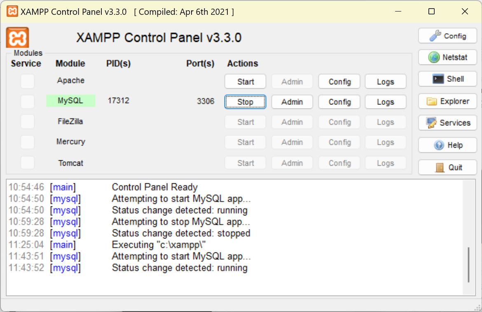Viewport: 482px width, 312px height.
Task: Stop the running MySQL module
Action: (x=245, y=102)
